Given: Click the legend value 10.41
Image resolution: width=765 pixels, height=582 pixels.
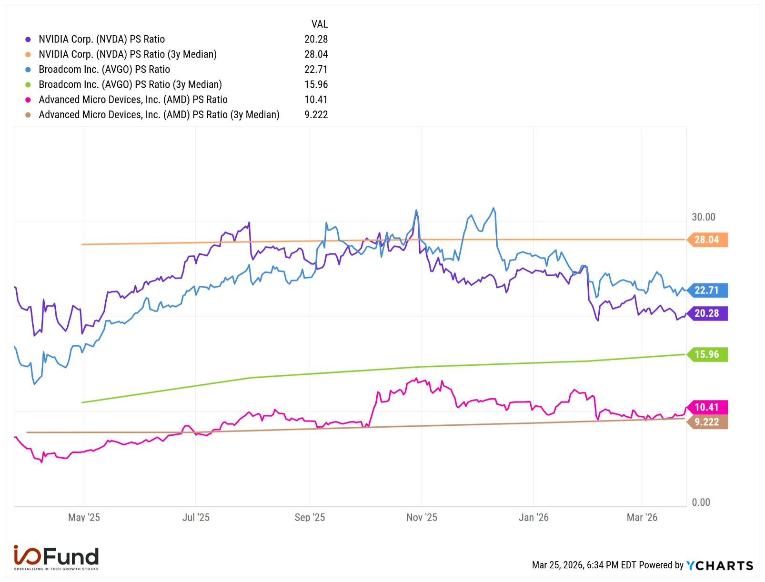Looking at the screenshot, I should (x=316, y=100).
